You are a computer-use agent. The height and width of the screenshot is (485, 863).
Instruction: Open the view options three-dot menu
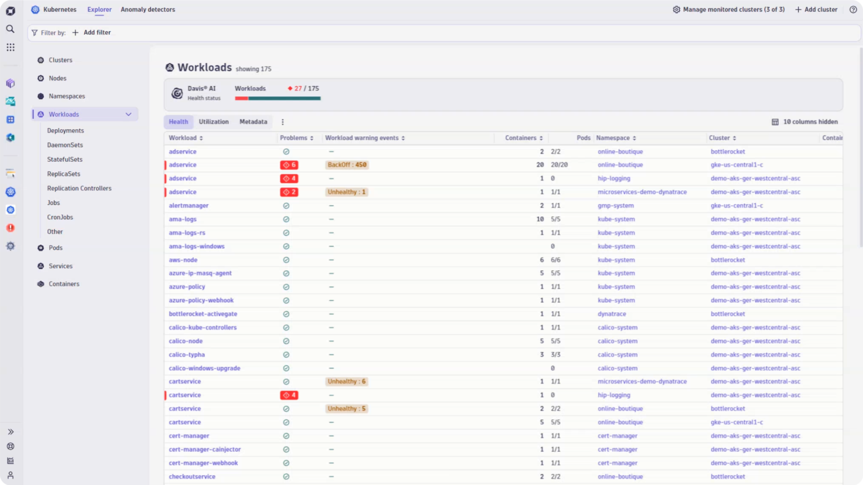[x=282, y=122]
